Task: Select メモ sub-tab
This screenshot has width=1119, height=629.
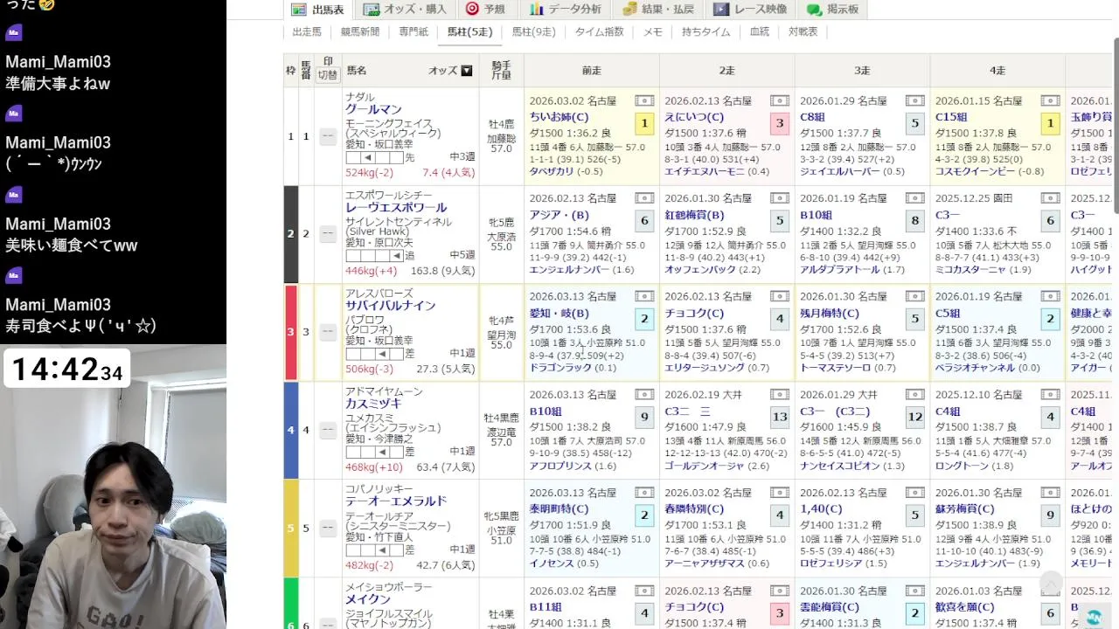Action: click(x=653, y=31)
